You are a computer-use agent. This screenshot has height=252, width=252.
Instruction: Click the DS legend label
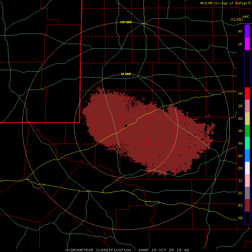[x=240, y=168]
